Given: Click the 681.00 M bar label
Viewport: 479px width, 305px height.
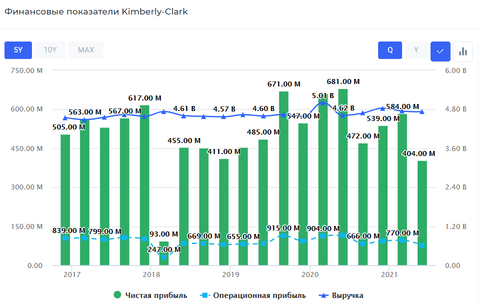Looking at the screenshot, I should coord(343,81).
